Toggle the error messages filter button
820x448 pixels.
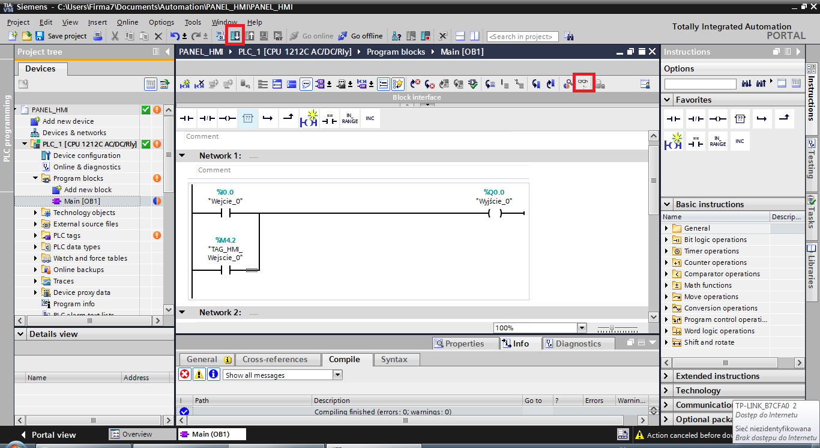pos(185,375)
